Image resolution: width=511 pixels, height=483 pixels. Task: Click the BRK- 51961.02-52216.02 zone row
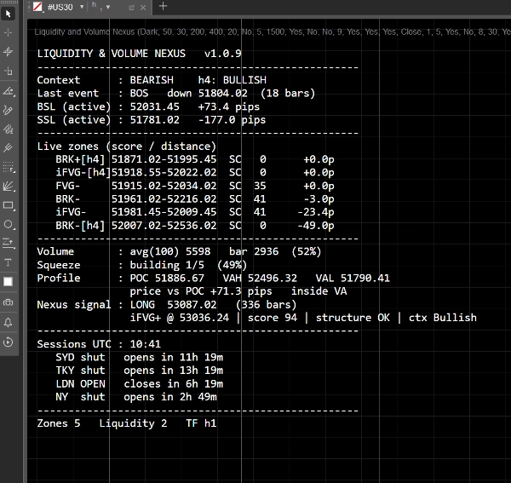pos(195,198)
